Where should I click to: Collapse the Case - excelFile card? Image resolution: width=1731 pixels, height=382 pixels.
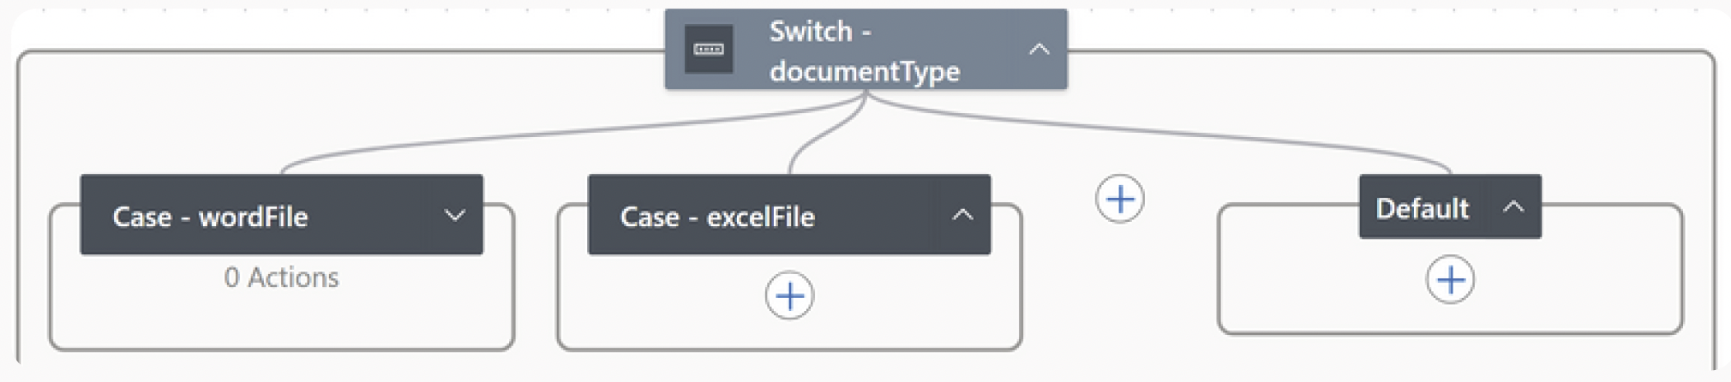962,216
